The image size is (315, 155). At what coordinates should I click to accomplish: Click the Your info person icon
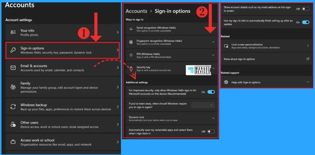[13, 33]
